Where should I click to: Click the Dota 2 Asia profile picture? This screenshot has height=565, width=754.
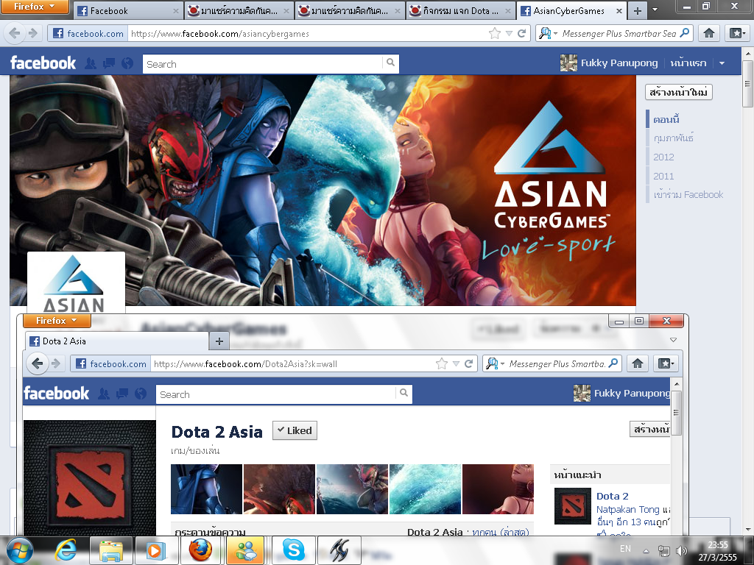[90, 478]
